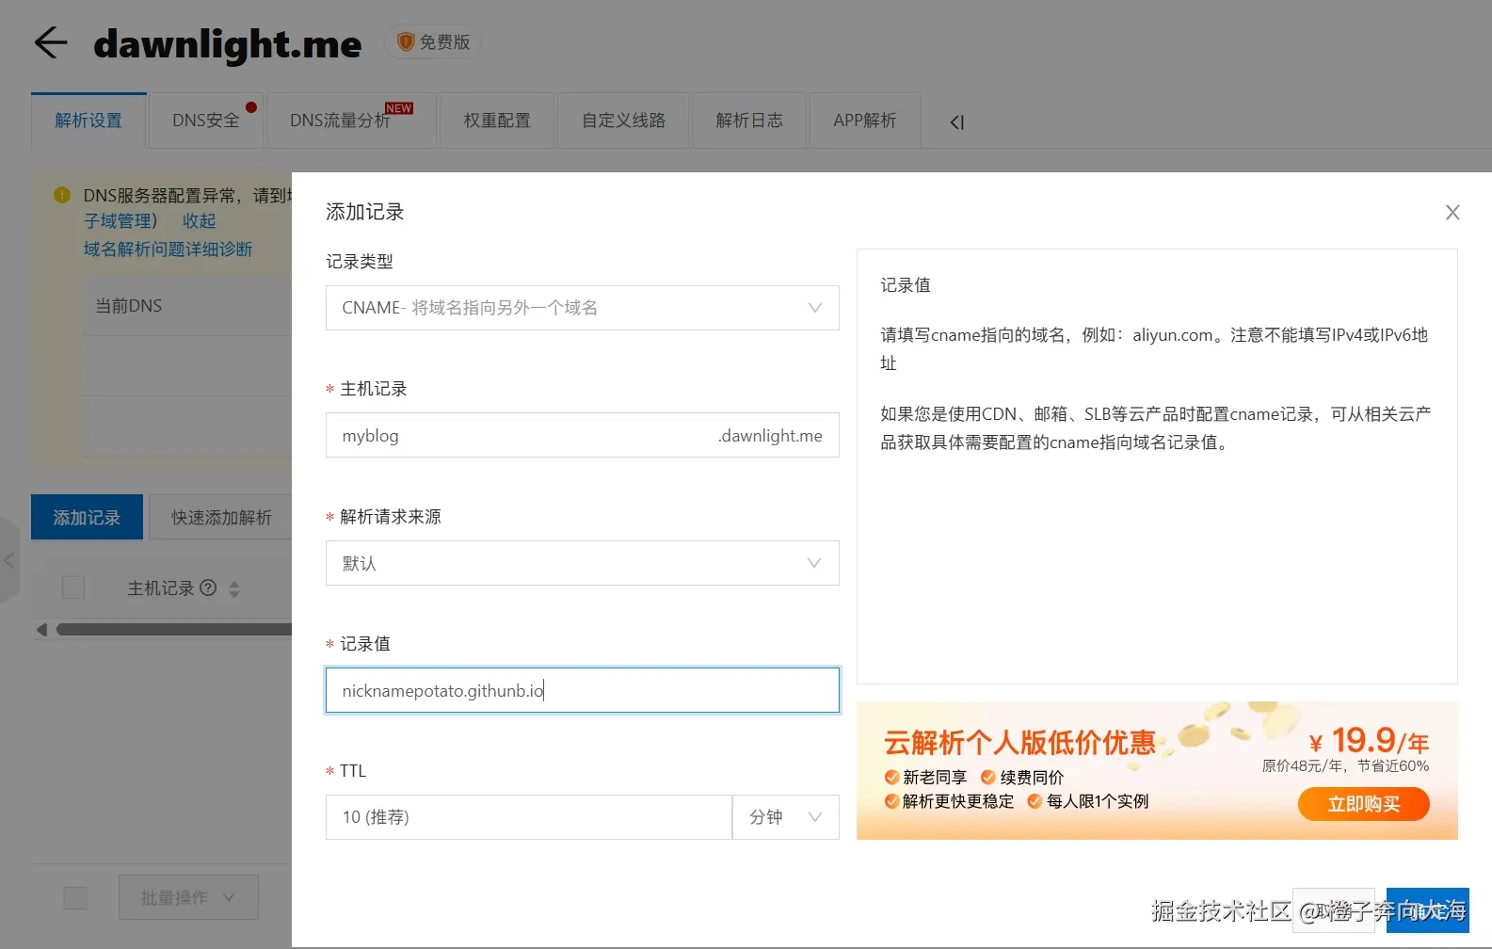Open the 解析请求来源 默认 dropdown
1492x949 pixels.
(x=583, y=563)
